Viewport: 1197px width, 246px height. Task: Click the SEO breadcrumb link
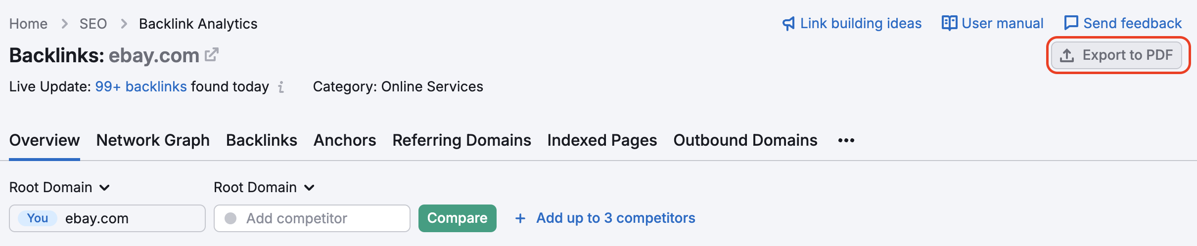point(93,24)
